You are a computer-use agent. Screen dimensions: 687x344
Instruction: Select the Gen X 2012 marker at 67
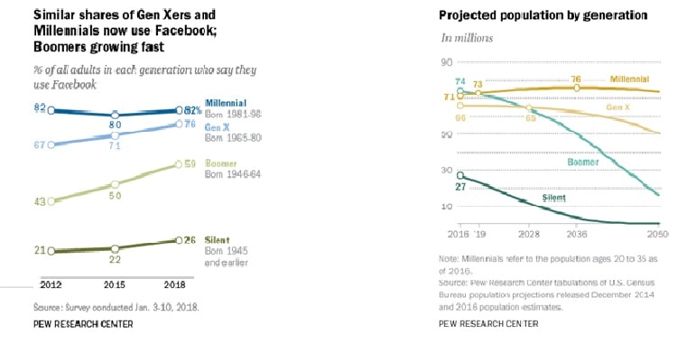point(51,144)
